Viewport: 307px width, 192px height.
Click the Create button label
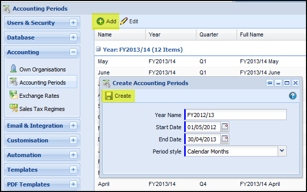point(123,96)
